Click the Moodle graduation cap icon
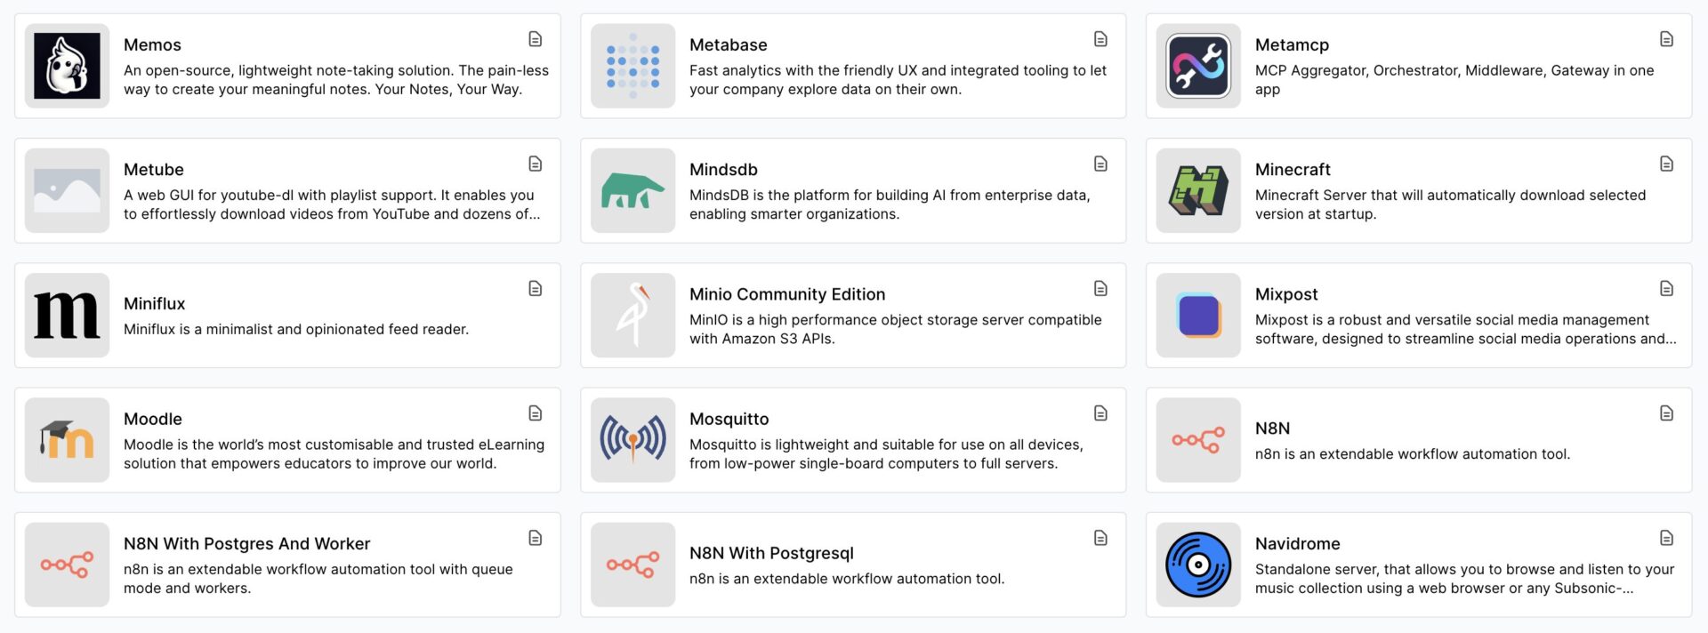1708x633 pixels. 67,438
